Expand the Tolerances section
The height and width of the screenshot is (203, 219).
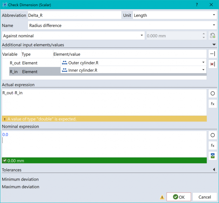[x=214, y=170]
